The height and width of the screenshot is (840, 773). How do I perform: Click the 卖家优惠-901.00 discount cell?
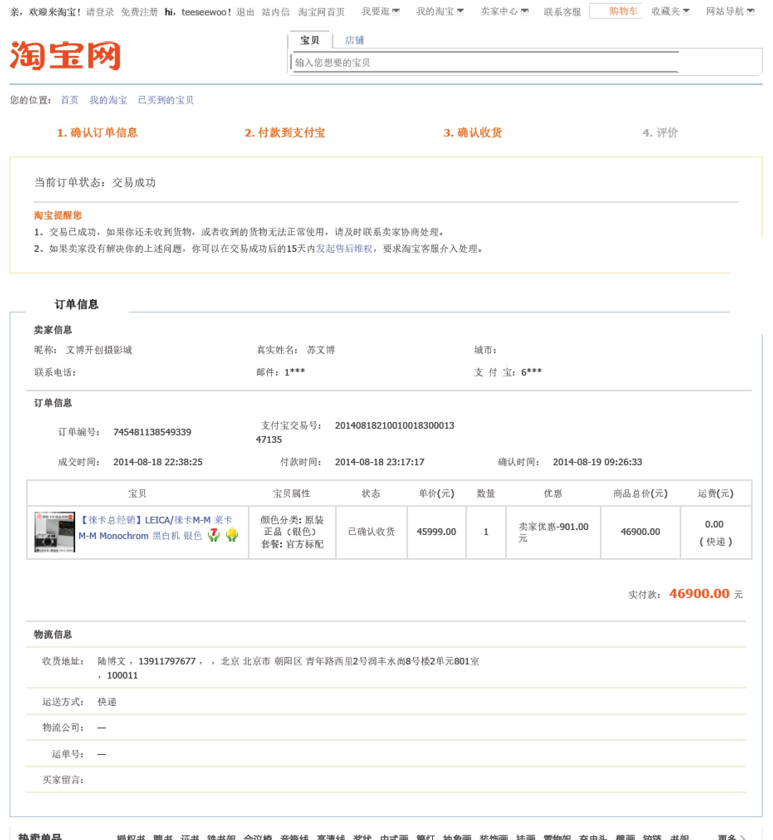(553, 532)
